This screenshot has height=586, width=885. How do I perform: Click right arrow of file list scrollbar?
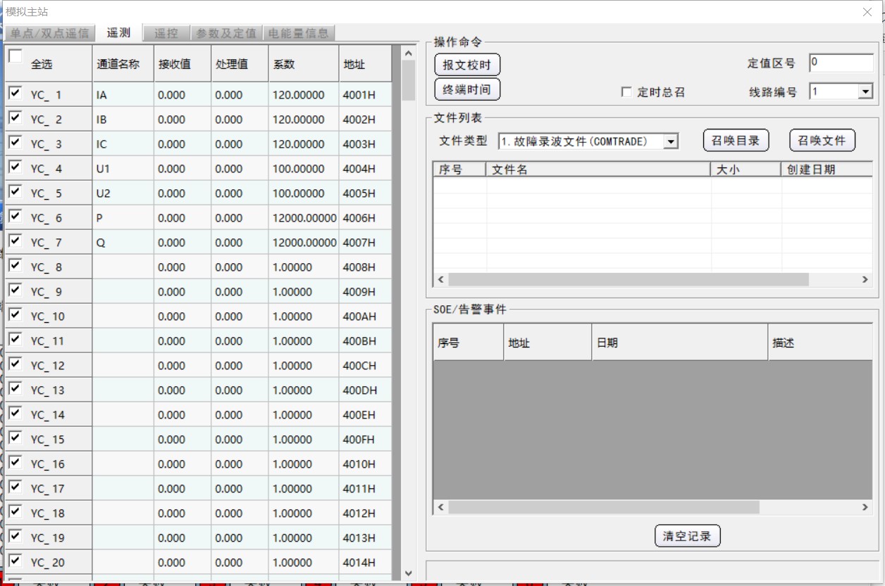[x=865, y=279]
